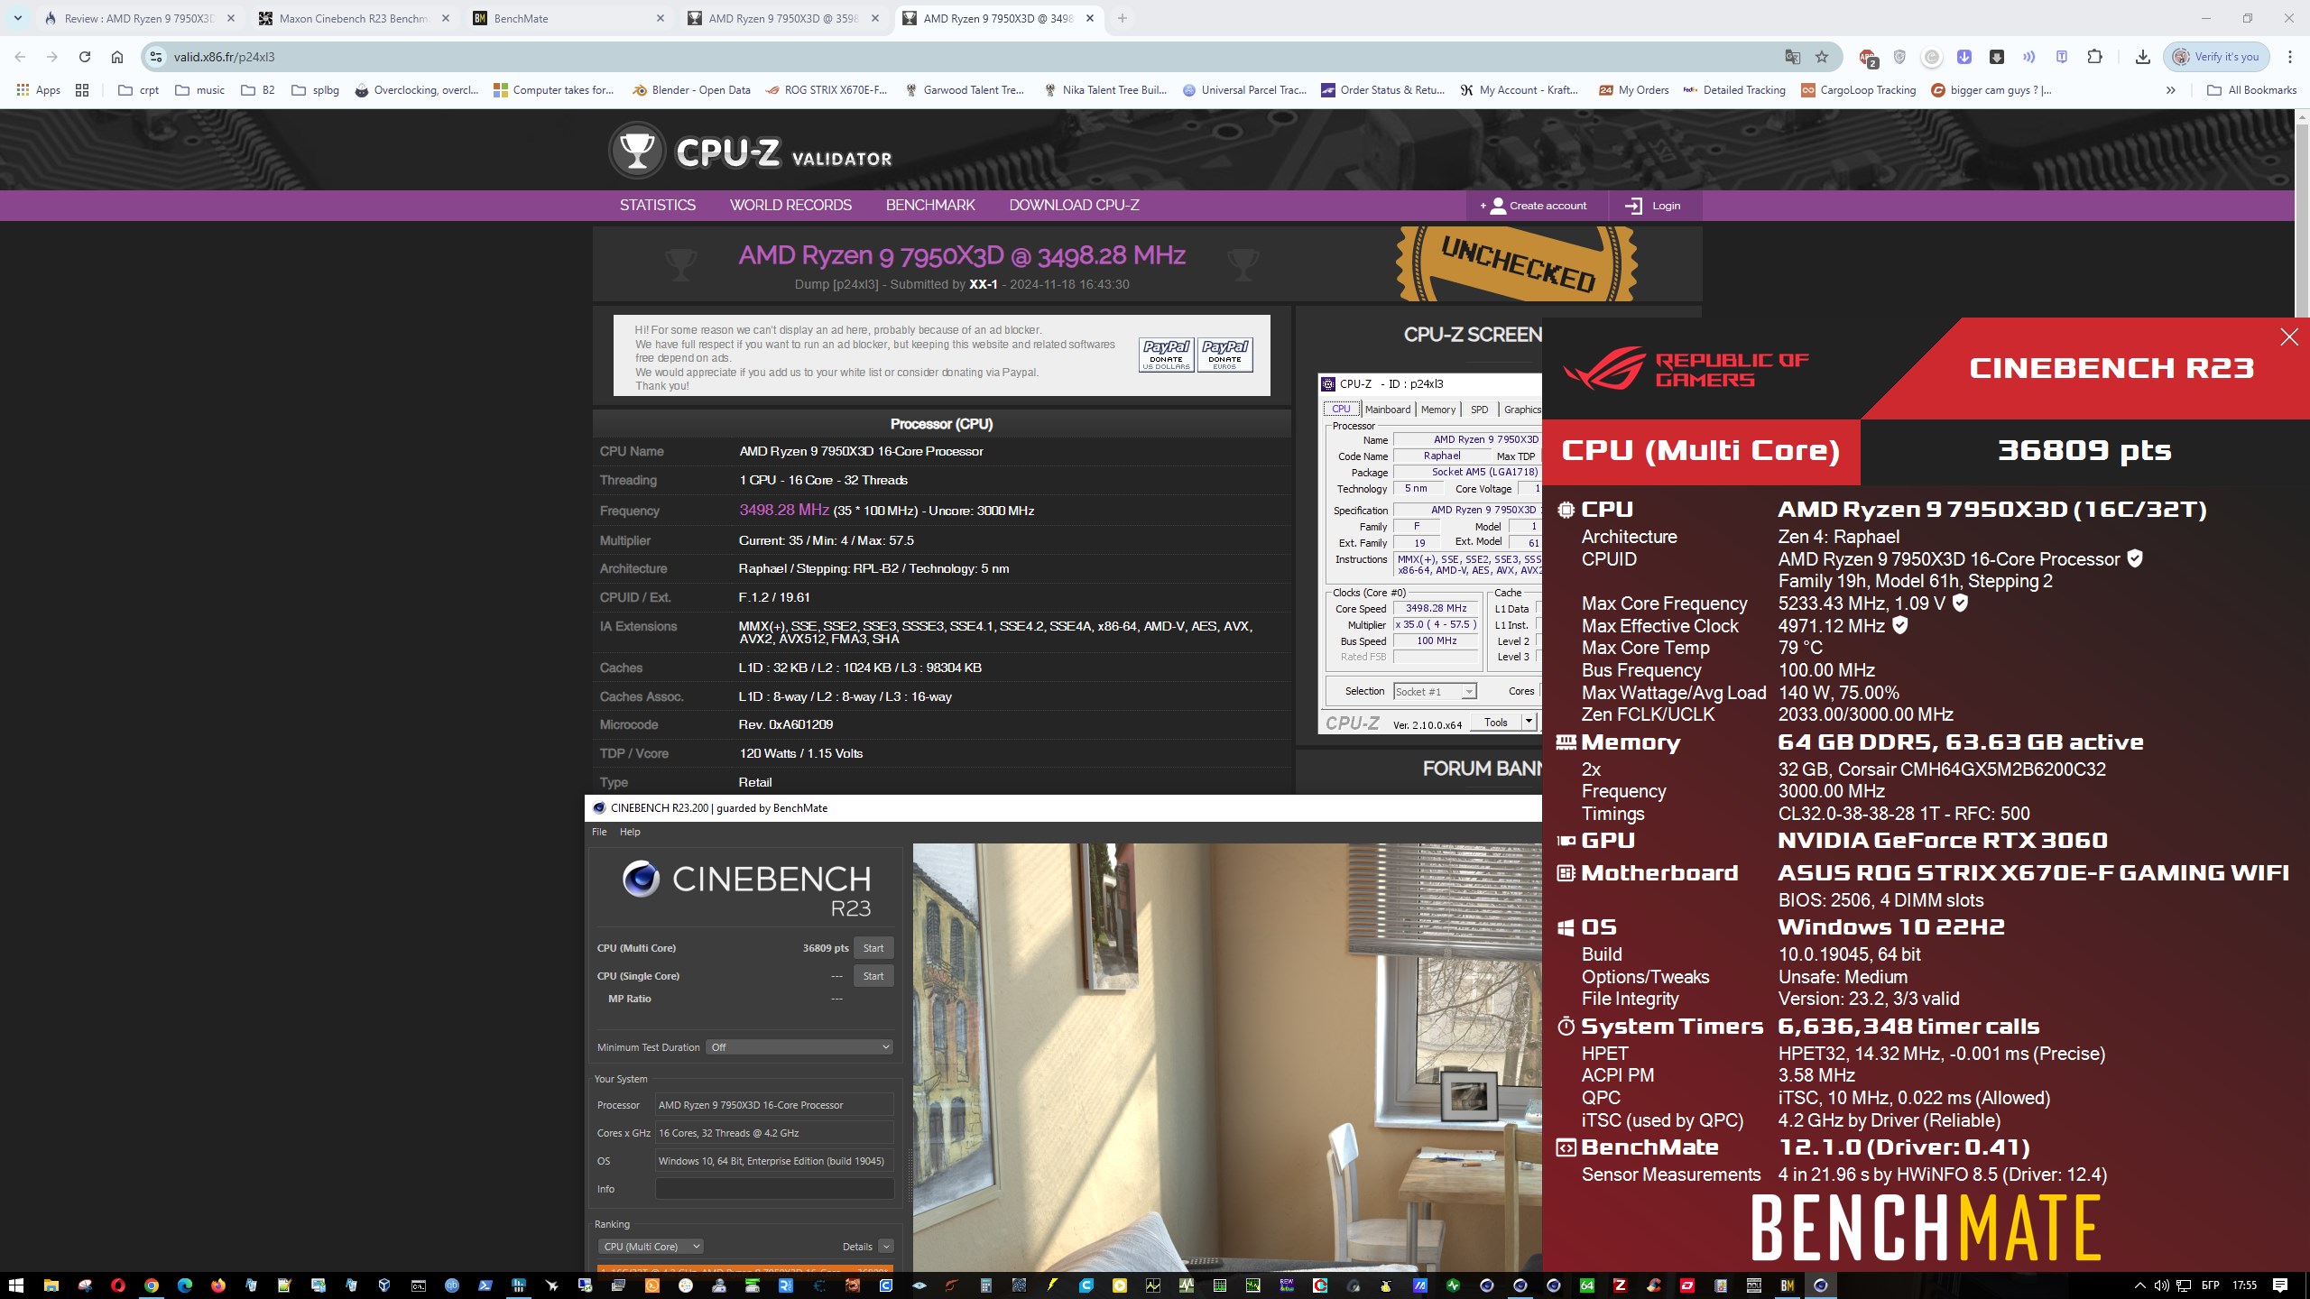Viewport: 2310px width, 1299px height.
Task: Open the STATISTICS menu item
Action: pos(657,206)
